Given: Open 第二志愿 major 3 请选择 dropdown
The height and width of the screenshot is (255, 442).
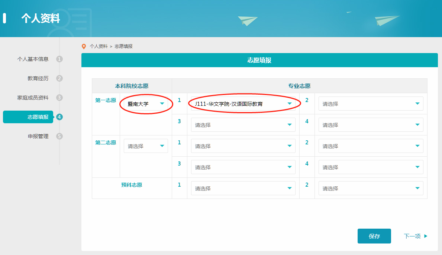Looking at the screenshot, I should click(x=243, y=167).
